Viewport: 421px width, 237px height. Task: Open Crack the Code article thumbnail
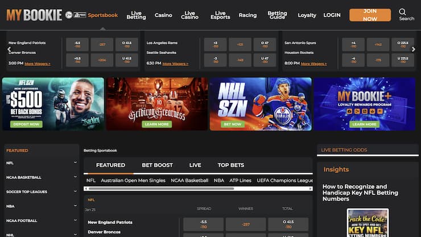(x=368, y=223)
